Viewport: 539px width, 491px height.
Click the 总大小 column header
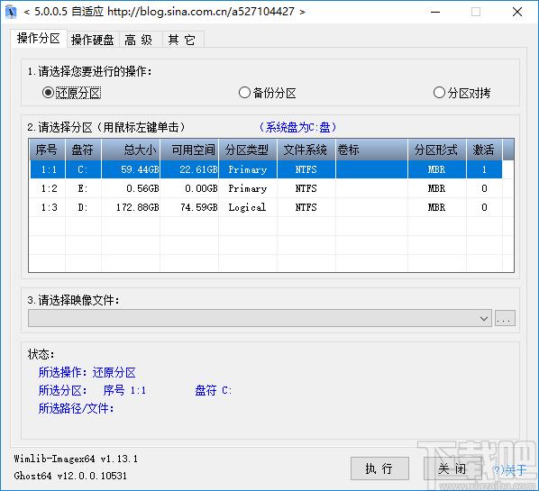pyautogui.click(x=131, y=150)
